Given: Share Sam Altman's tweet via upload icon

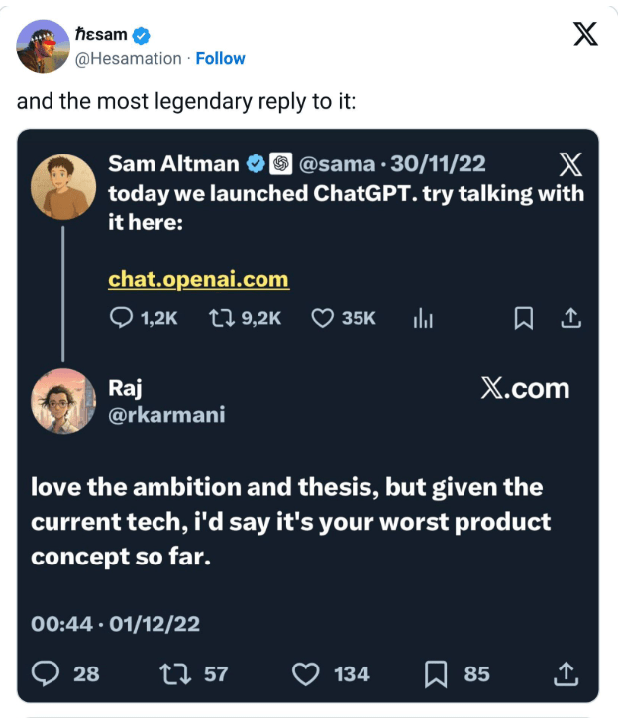Looking at the screenshot, I should click(570, 318).
